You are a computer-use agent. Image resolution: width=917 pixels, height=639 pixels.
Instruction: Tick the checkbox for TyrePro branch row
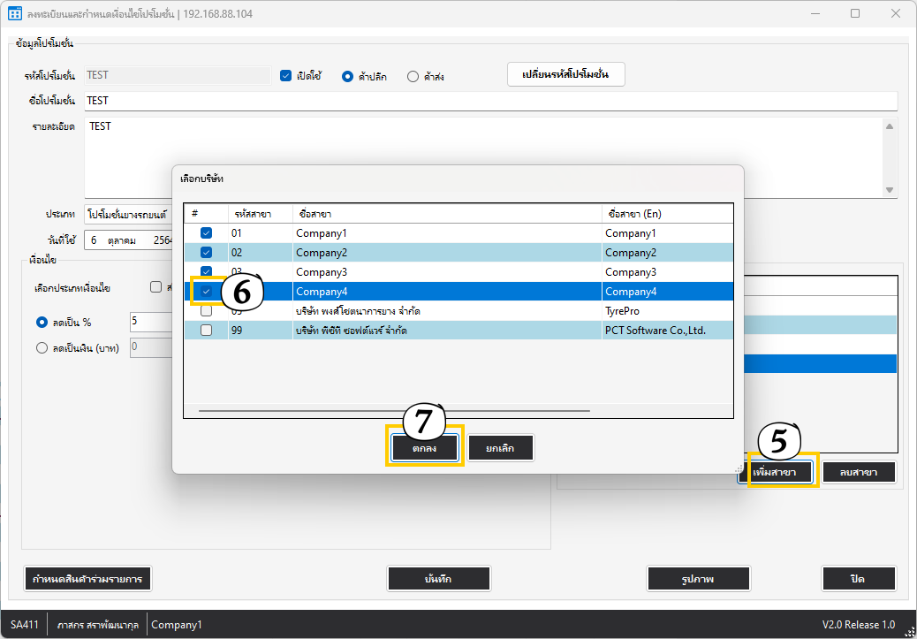point(206,311)
